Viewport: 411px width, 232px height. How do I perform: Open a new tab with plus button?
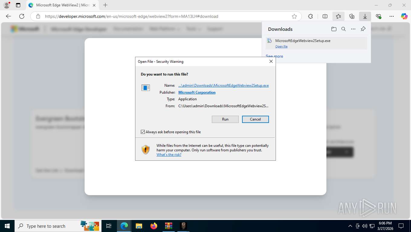[105, 5]
